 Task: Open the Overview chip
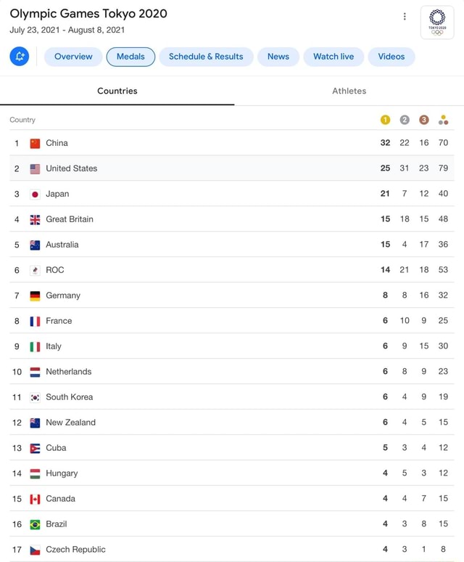73,57
